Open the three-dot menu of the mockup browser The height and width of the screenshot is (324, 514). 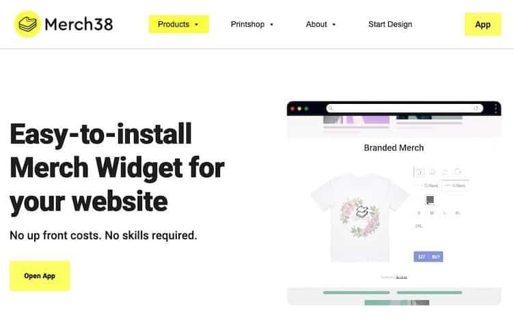click(496, 108)
